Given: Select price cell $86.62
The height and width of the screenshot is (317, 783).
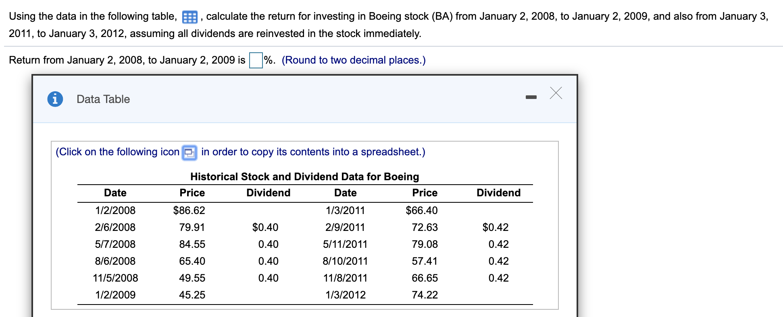Looking at the screenshot, I should click(189, 210).
